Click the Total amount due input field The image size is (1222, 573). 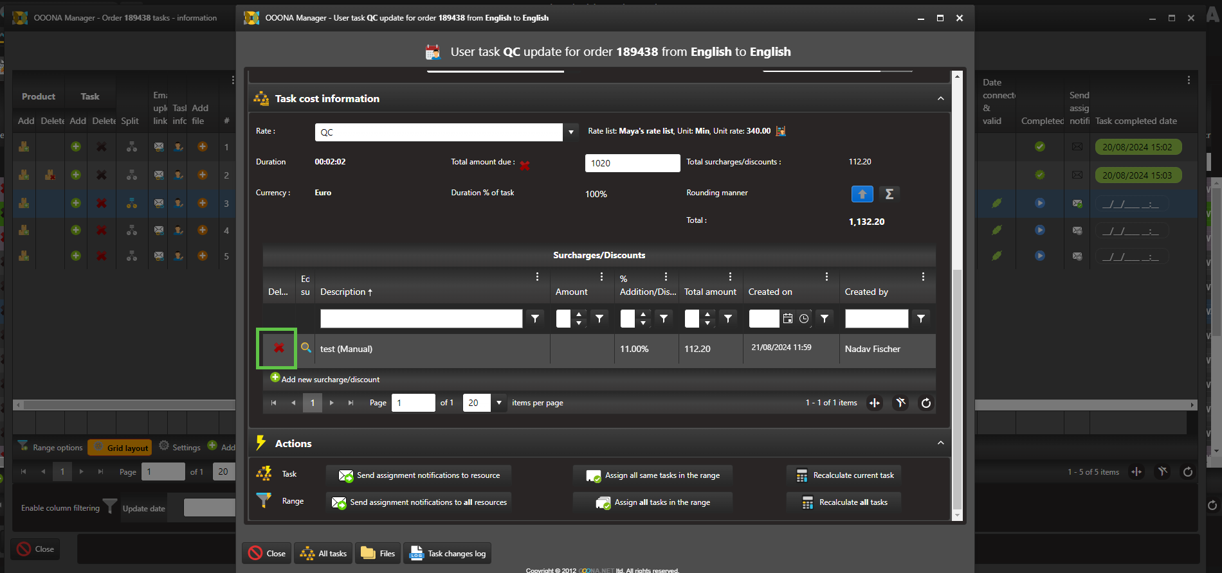[x=632, y=163]
